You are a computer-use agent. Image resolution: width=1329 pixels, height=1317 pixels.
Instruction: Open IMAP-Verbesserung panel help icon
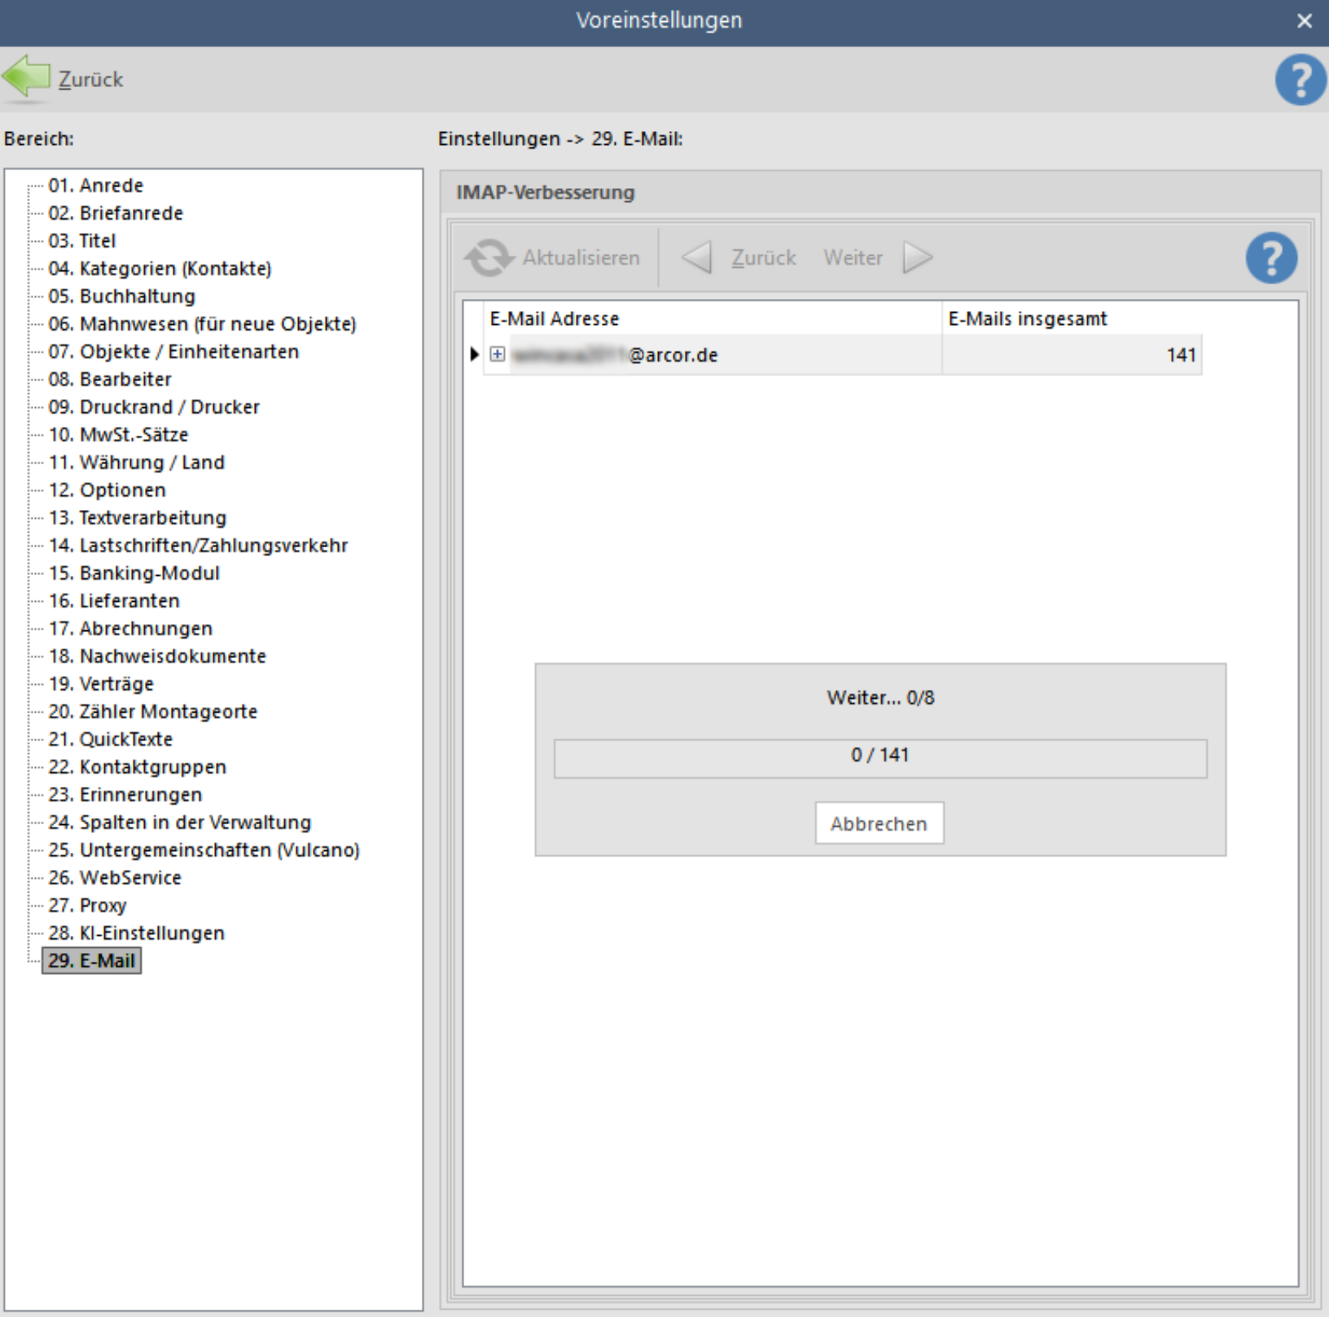tap(1271, 257)
